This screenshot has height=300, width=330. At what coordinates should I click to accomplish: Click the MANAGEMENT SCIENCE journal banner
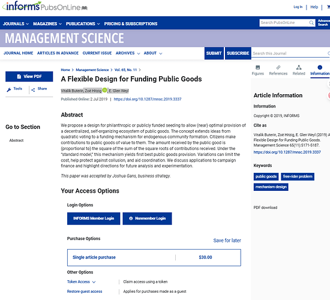(x=64, y=38)
